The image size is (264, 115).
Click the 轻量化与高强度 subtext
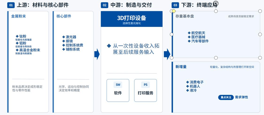24,40
